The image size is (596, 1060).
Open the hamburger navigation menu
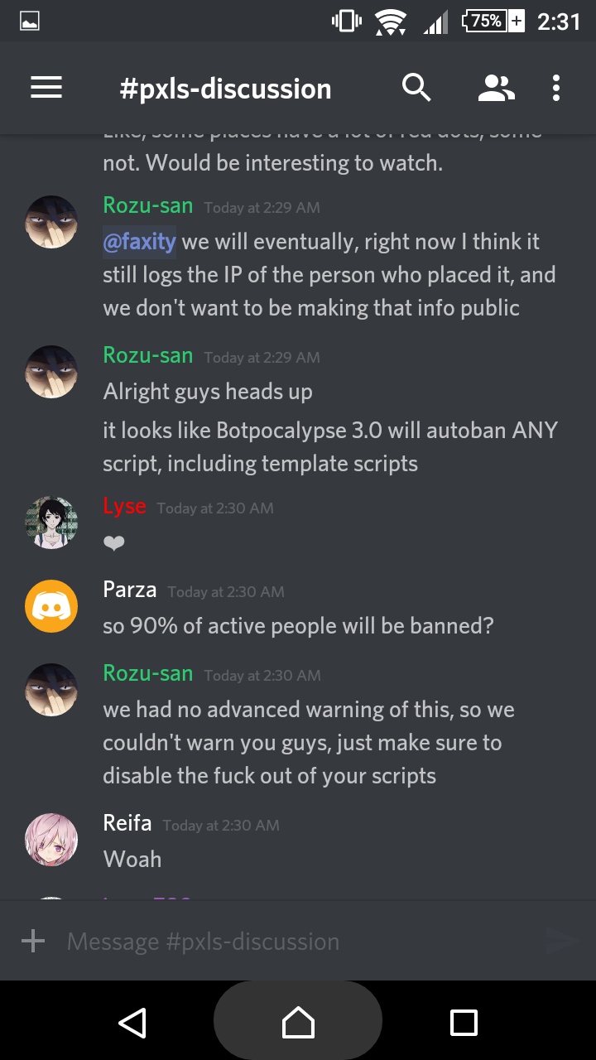pos(46,88)
